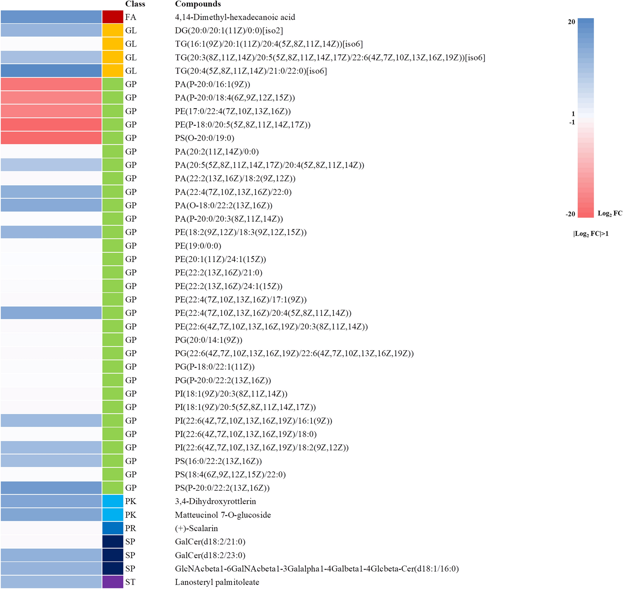Click the cyan PK swatch beside 3,4-Dihydroxyrottlerin
The image size is (623, 589).
click(x=113, y=501)
